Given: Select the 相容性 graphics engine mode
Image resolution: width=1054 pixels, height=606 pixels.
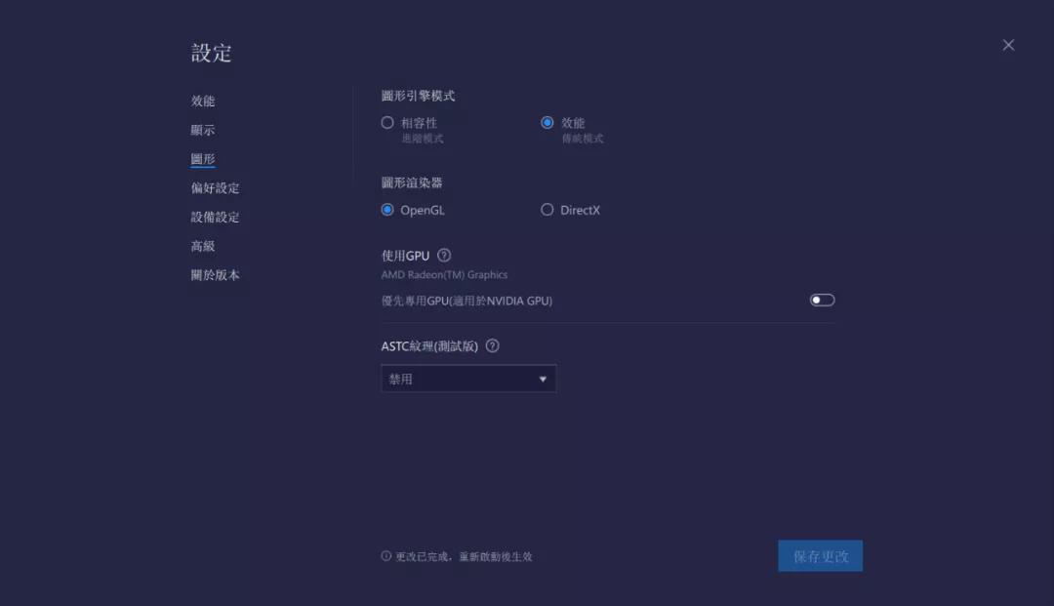Looking at the screenshot, I should (387, 122).
